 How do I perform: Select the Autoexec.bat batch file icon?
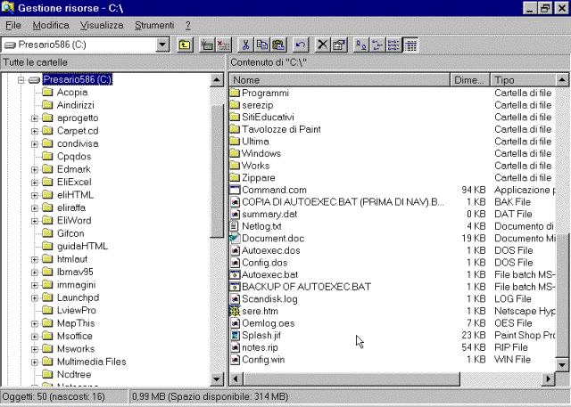click(235, 274)
